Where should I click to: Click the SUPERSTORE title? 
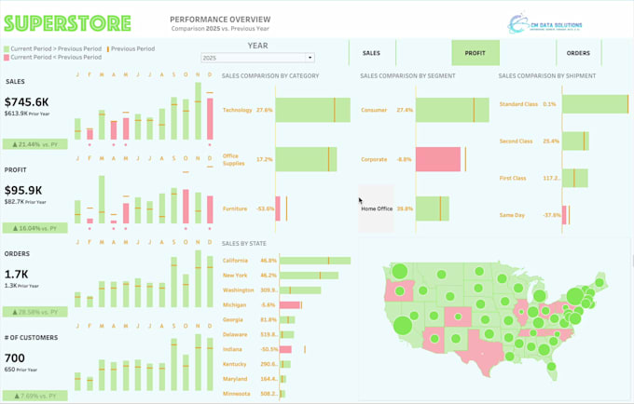[x=67, y=23]
